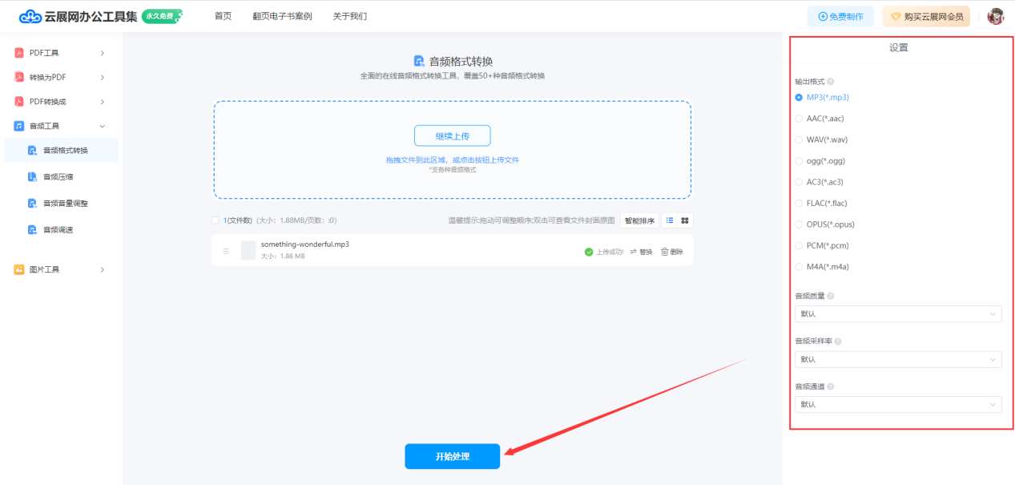Image resolution: width=1015 pixels, height=485 pixels.
Task: Open the 音频格式转换 sidebar item
Action: click(61, 151)
